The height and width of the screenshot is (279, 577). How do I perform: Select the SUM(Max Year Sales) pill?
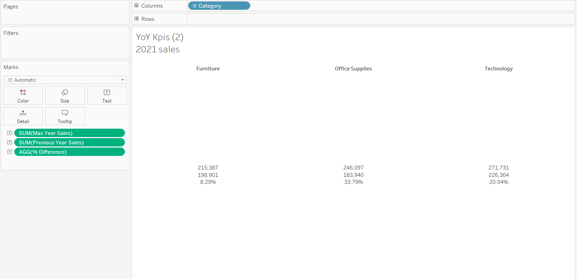[x=69, y=133]
